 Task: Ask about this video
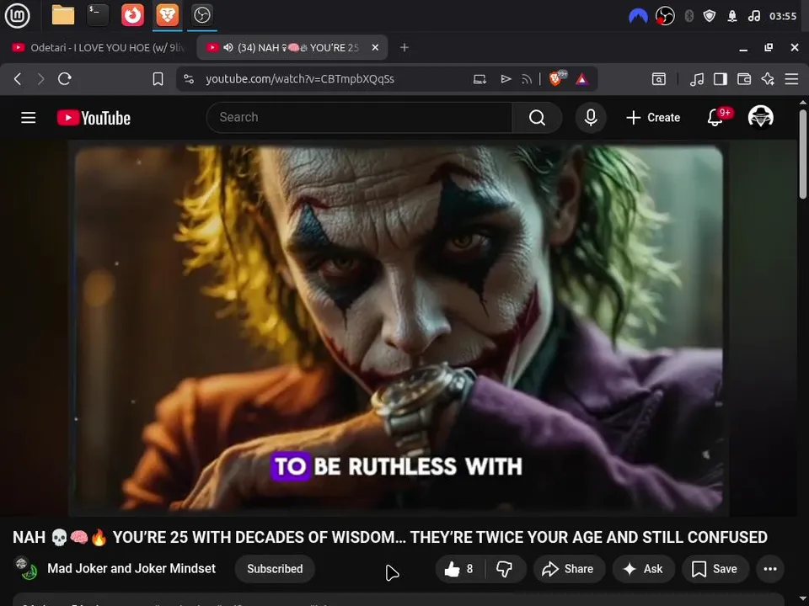[x=643, y=569]
